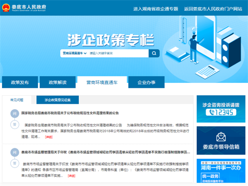The height and width of the screenshot is (186, 248).
Task: Click 返回娄底市人民政府门户网站 link
Action: click(213, 9)
